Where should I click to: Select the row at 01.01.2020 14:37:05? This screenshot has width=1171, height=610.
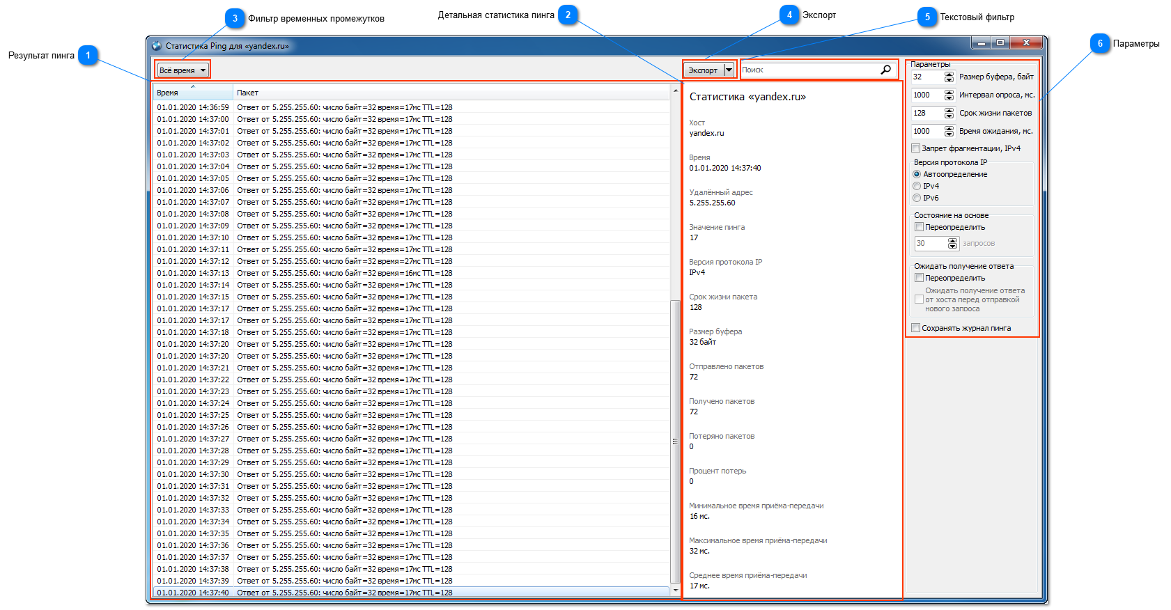(x=411, y=178)
